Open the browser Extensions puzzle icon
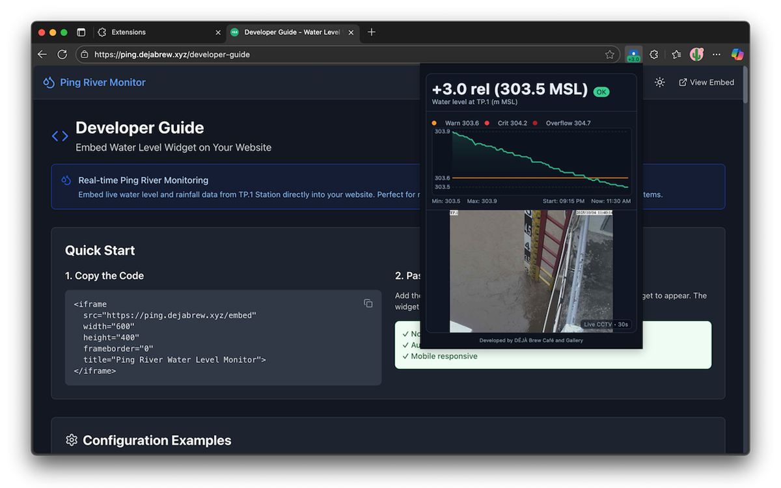 point(654,55)
